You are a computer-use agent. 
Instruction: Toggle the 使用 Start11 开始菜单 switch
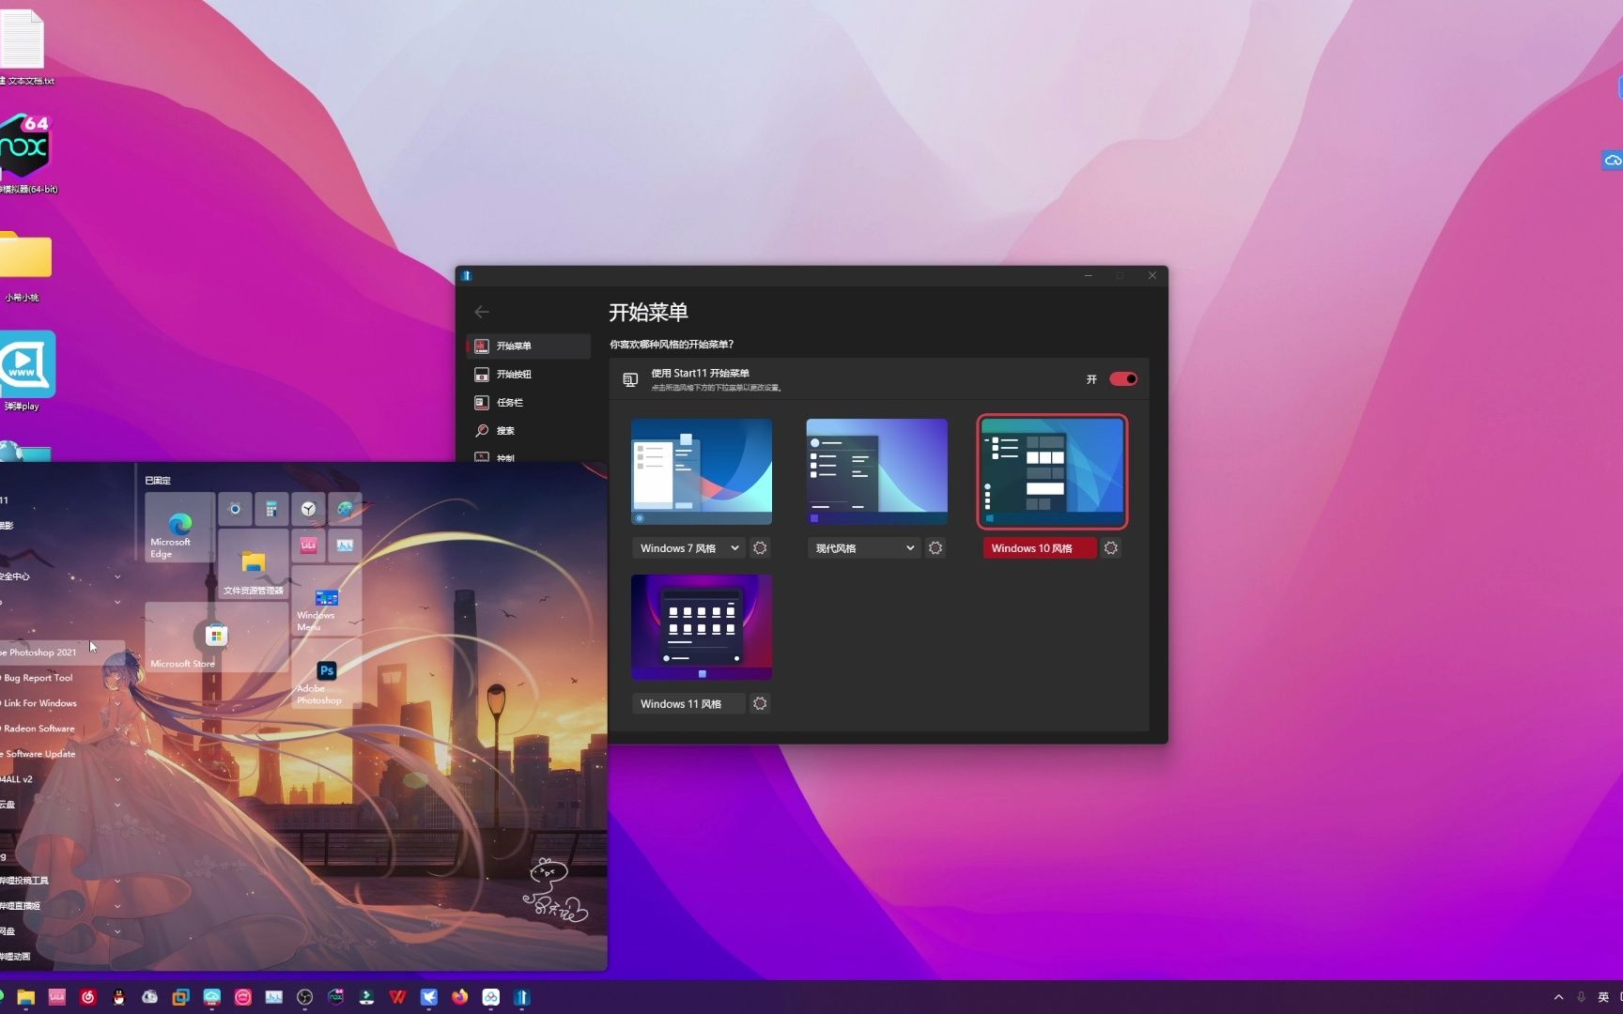pos(1123,379)
